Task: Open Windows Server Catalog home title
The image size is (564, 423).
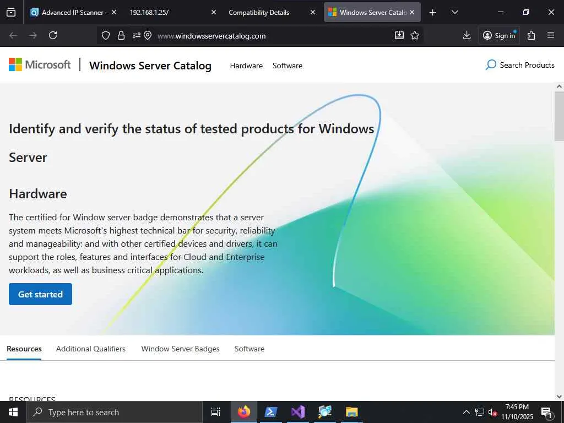Action: pos(150,66)
